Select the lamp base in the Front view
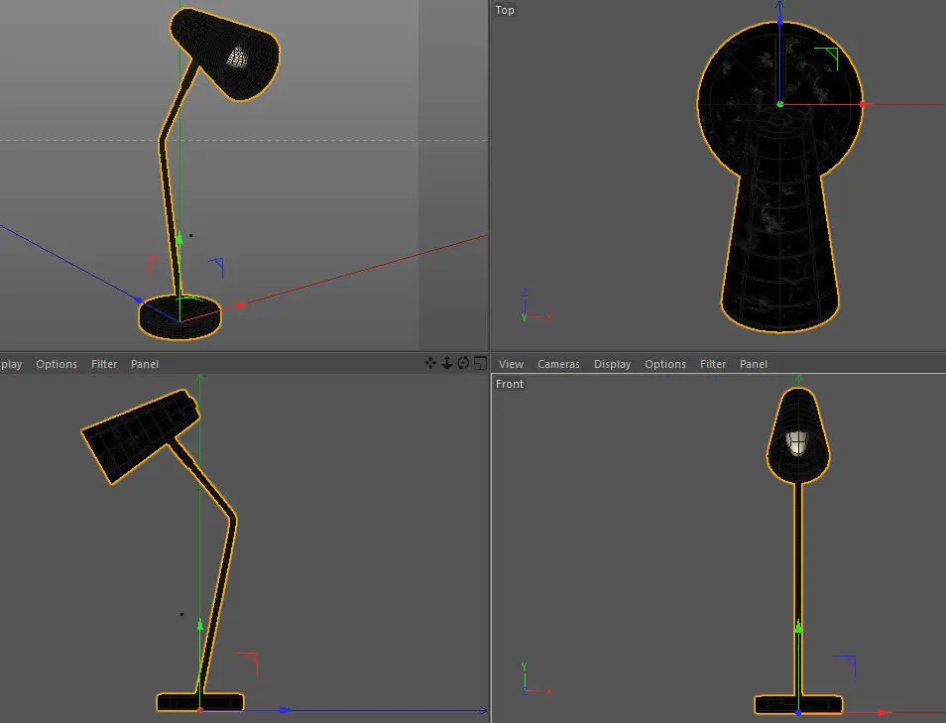The height and width of the screenshot is (723, 946). (x=798, y=704)
